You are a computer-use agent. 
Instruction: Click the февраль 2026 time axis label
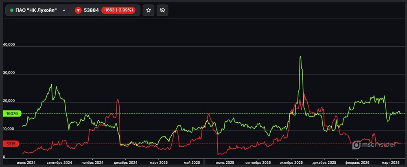point(358,162)
